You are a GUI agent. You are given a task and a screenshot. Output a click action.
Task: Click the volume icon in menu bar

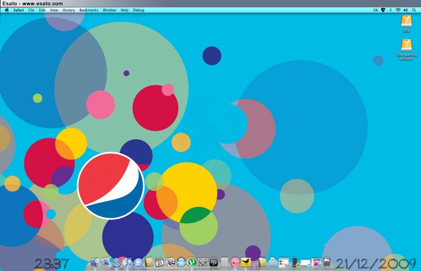pyautogui.click(x=405, y=10)
